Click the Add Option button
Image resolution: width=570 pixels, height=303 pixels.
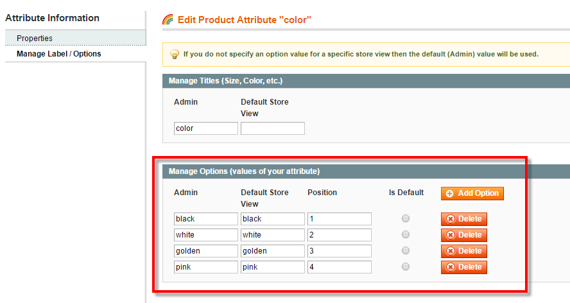[472, 193]
